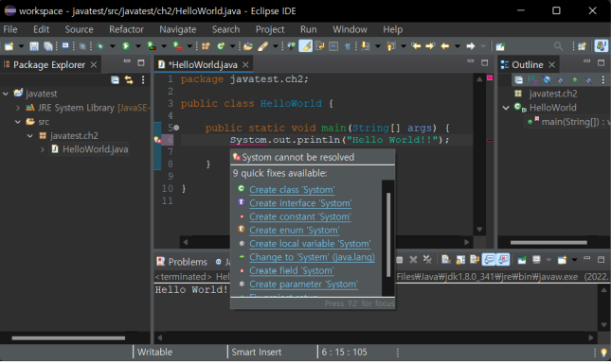Collapse the src folder node
Screen dimensions: 611x362
pyautogui.click(x=18, y=122)
